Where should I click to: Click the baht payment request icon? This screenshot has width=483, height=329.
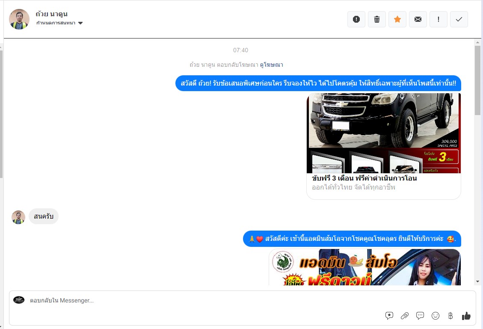[x=450, y=316]
